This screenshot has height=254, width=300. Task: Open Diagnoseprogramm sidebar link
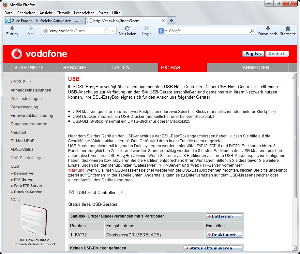[x=29, y=124]
